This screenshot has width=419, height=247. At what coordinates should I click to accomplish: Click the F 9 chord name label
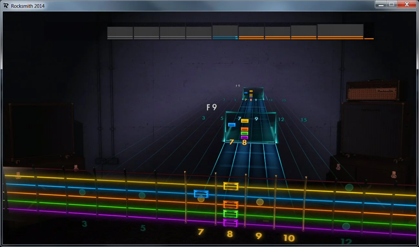pos(211,107)
